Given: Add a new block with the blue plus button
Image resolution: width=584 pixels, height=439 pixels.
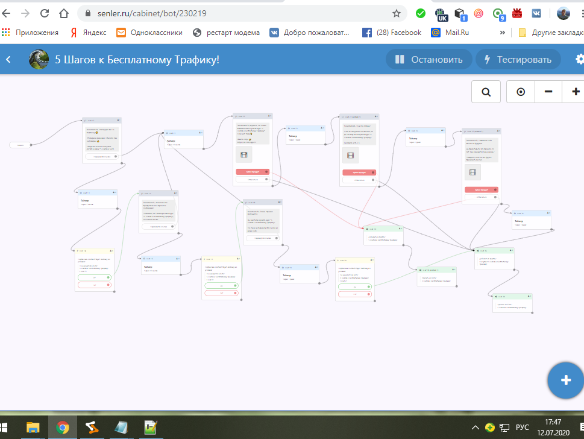Looking at the screenshot, I should pos(565,380).
